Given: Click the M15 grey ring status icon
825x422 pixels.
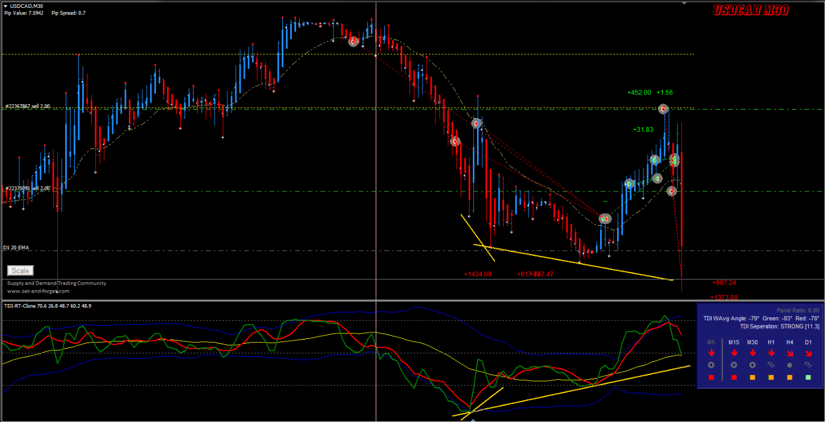Looking at the screenshot, I should coord(734,365).
